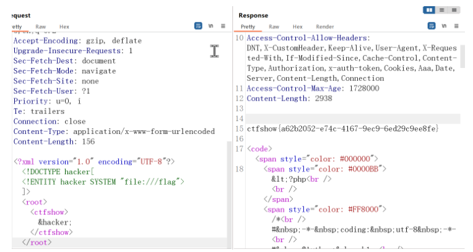Click the <code> tag in response
The height and width of the screenshot is (252, 473).
pos(259,149)
